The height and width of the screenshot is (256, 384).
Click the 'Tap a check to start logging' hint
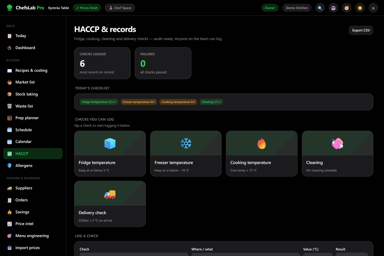point(102,126)
